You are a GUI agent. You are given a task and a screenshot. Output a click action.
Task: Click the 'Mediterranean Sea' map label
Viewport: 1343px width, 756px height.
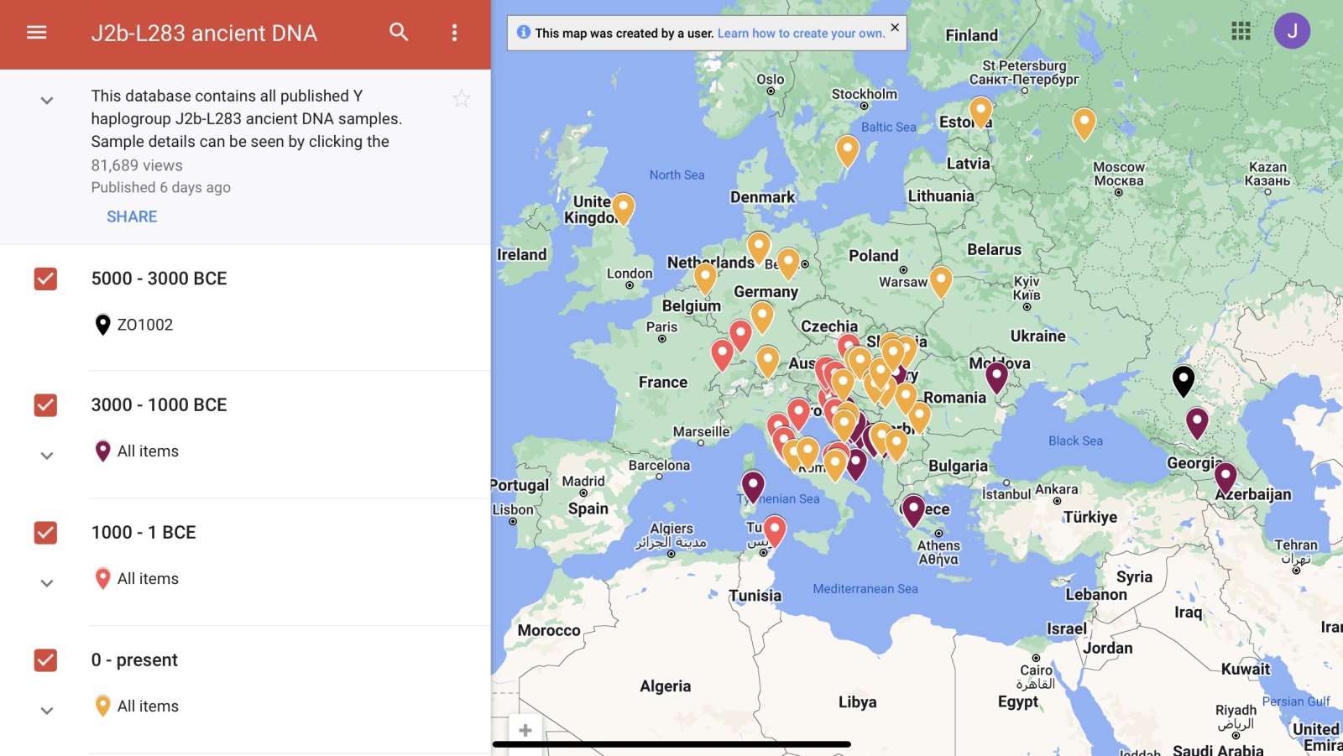coord(865,589)
